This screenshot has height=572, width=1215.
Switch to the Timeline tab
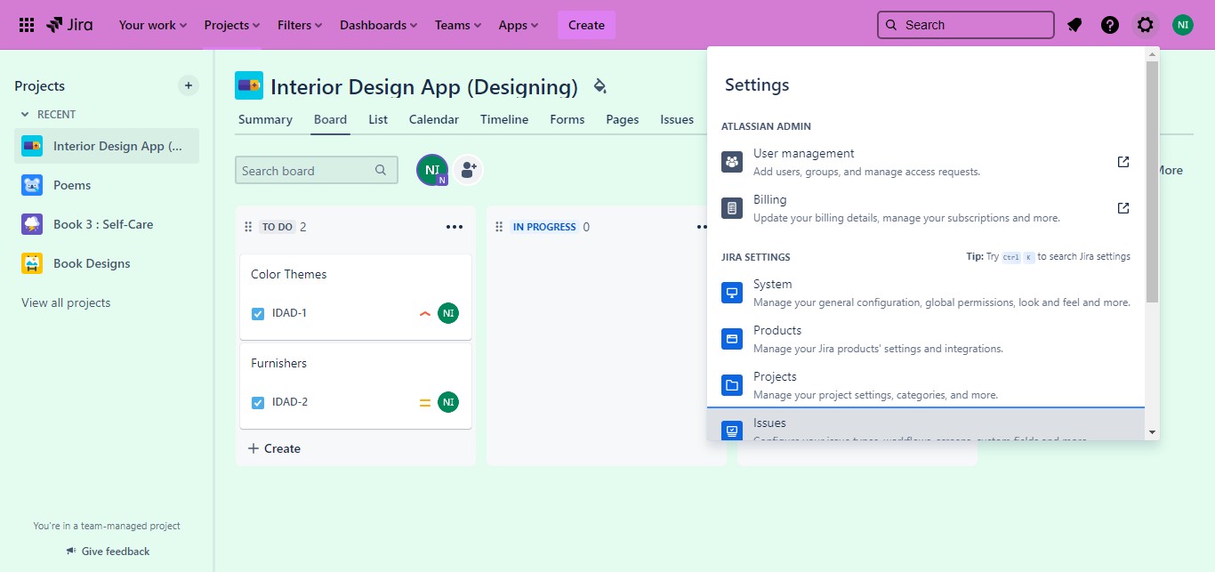(504, 119)
